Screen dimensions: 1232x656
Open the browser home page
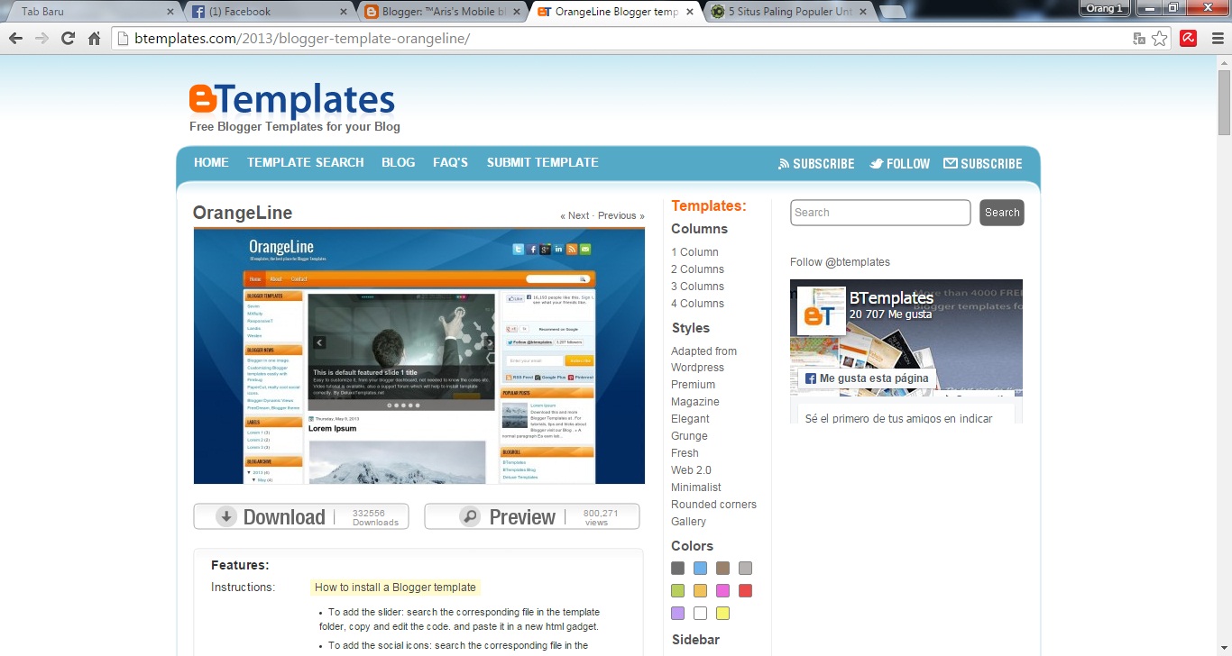coord(94,39)
